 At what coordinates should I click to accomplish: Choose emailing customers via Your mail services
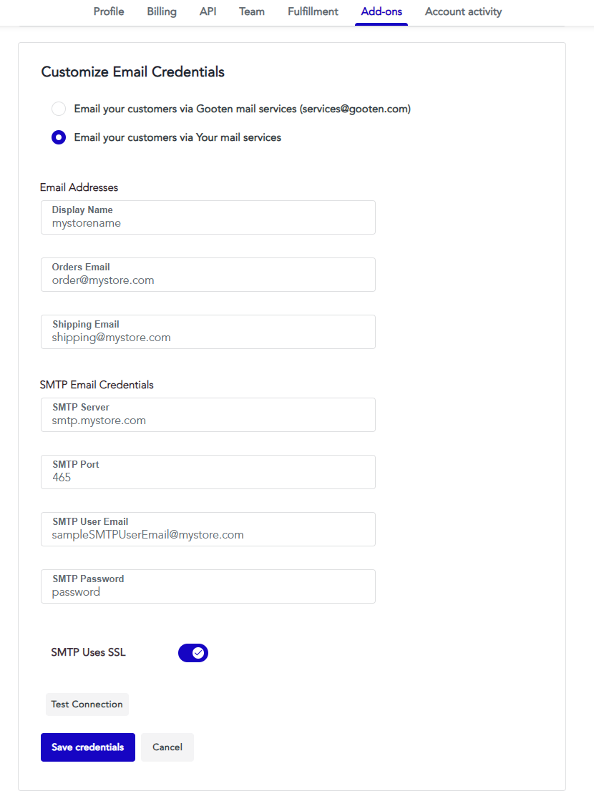pyautogui.click(x=58, y=137)
